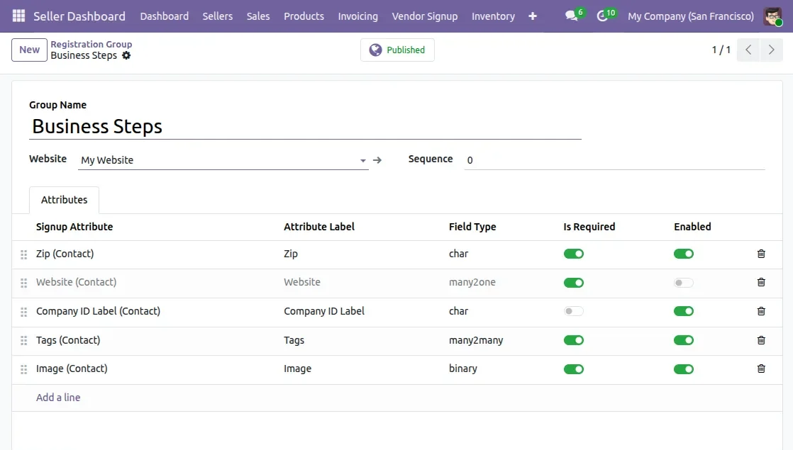Go to the next record arrow

click(771, 50)
